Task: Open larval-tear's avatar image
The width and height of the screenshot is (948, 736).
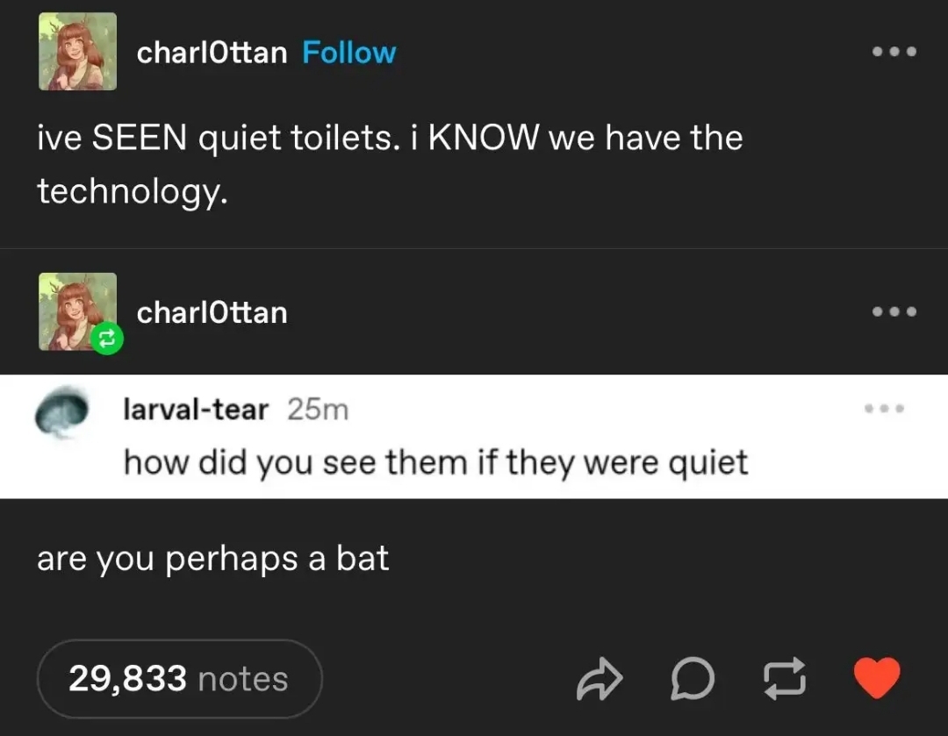Action: tap(61, 411)
